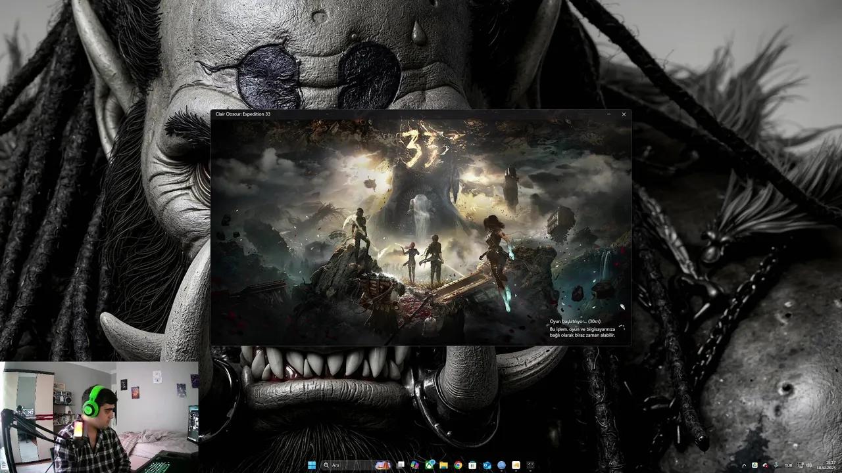Open network settings from the system tray

(x=800, y=465)
